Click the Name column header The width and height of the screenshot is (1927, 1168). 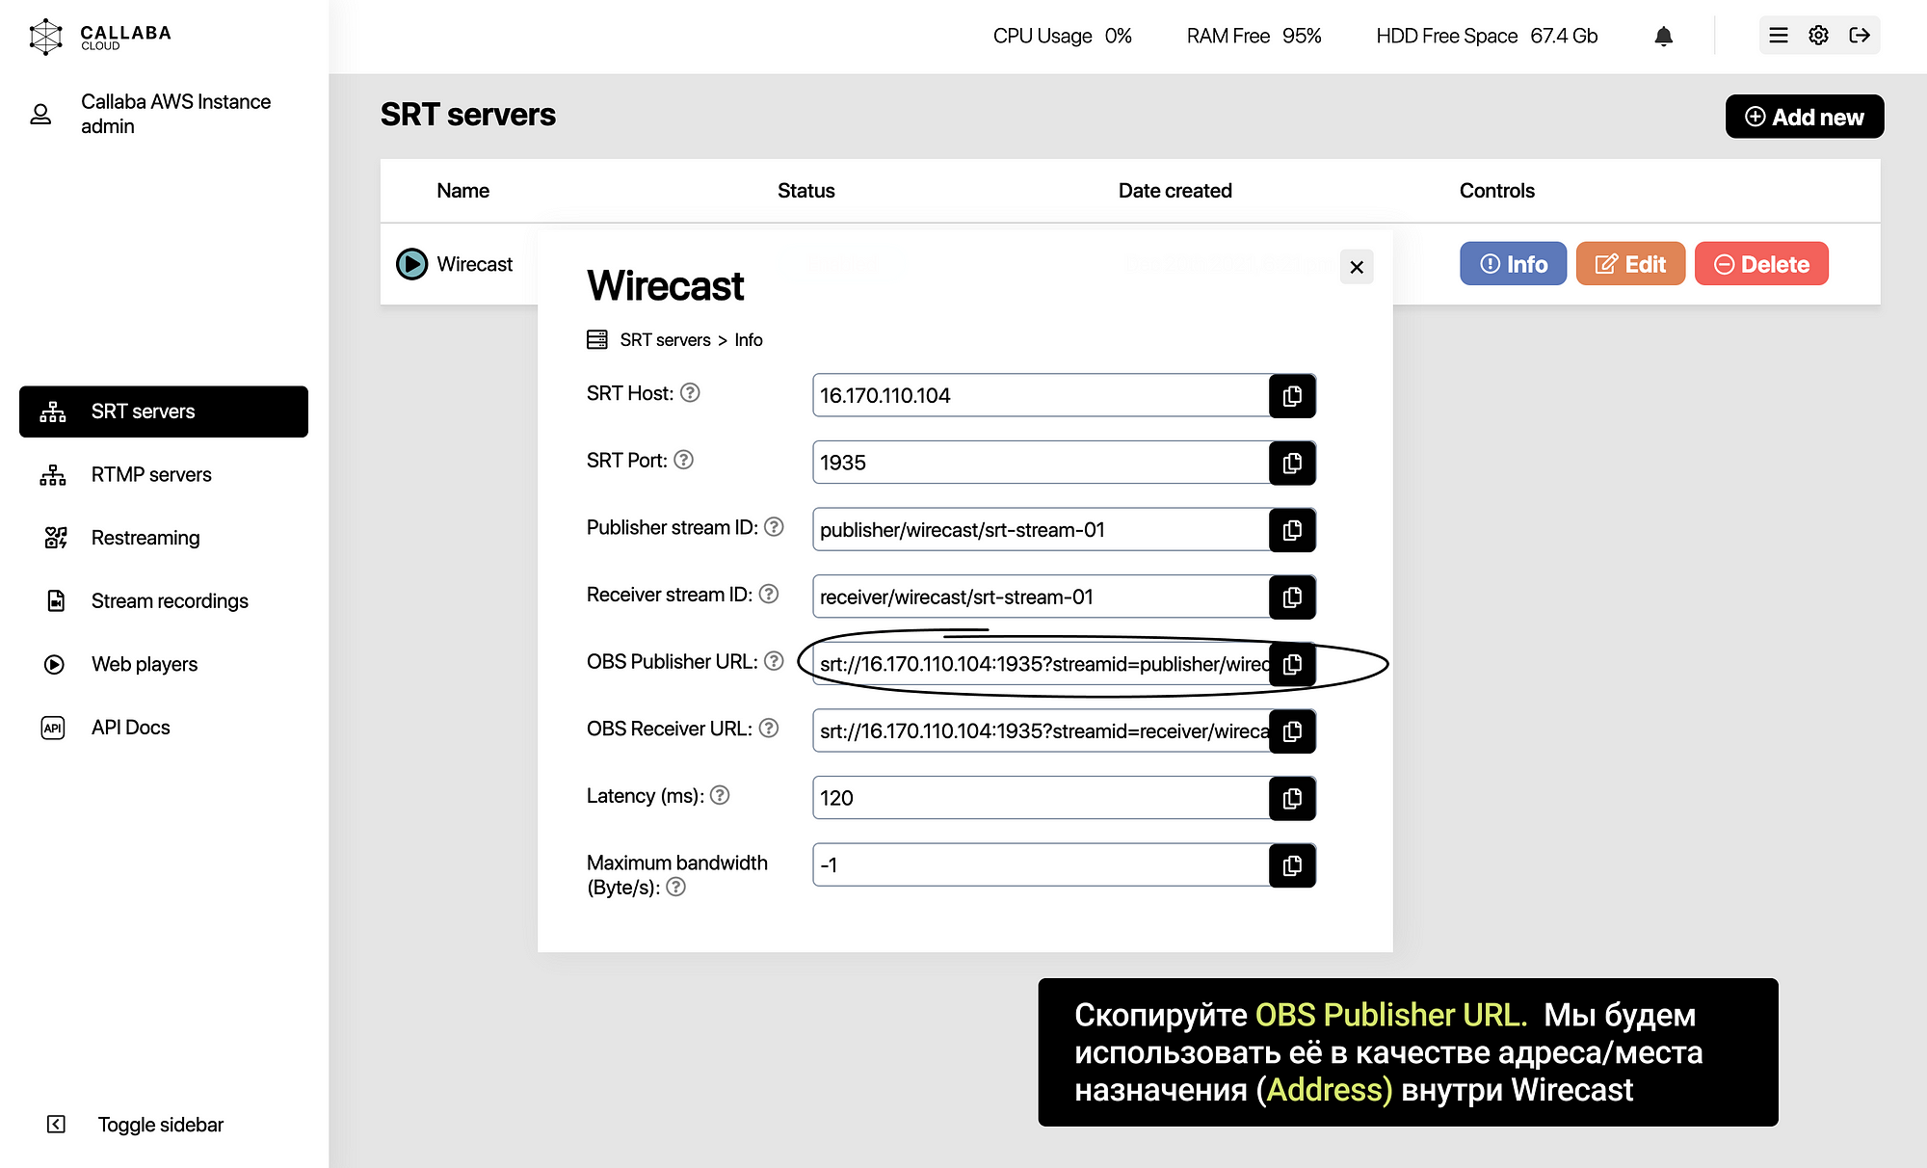[x=462, y=191]
